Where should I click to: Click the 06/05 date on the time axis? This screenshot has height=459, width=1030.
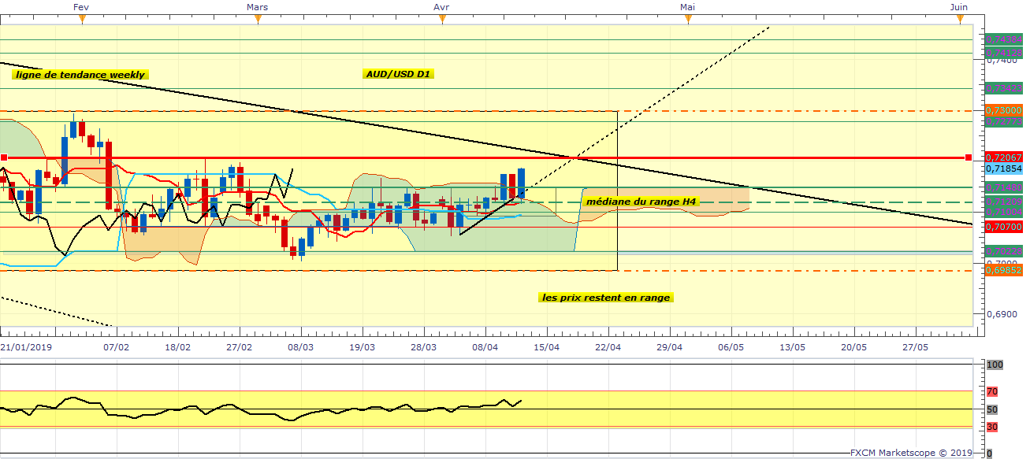point(731,346)
